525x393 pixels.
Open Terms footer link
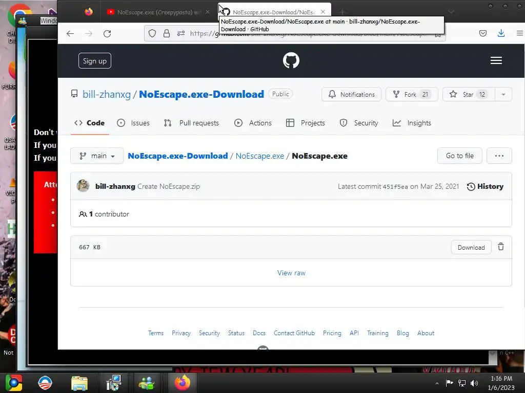pos(156,333)
